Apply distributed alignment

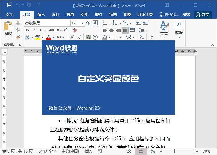[132, 30]
